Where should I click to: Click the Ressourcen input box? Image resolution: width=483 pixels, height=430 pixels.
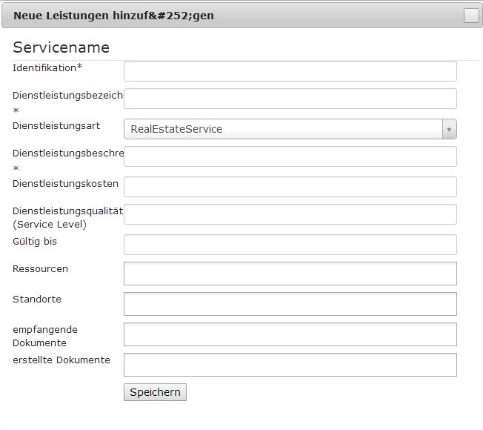[290, 274]
